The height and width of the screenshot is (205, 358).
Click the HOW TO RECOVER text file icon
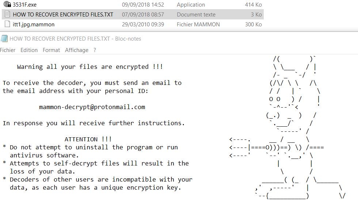tap(7, 15)
